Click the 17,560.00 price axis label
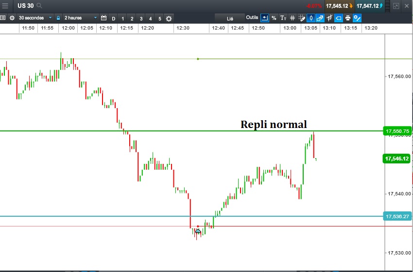 [399, 77]
